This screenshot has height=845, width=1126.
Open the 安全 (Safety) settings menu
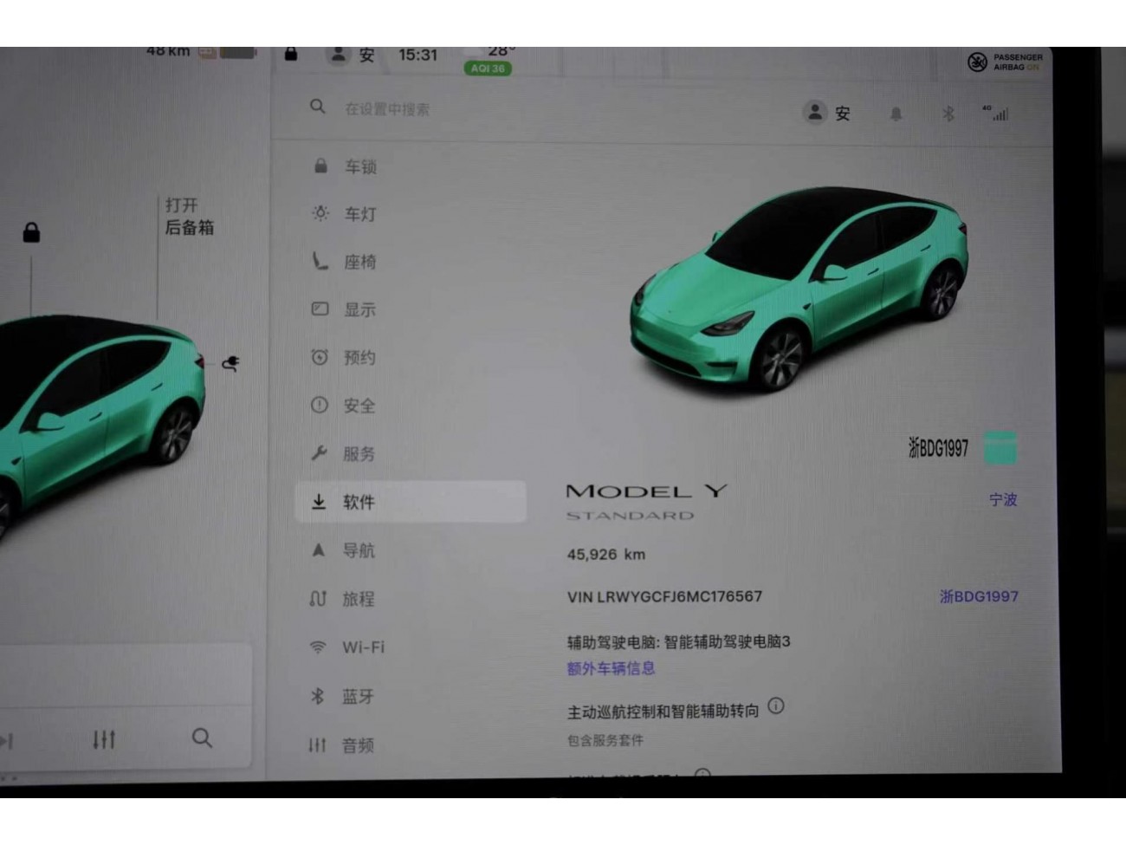[x=410, y=406]
